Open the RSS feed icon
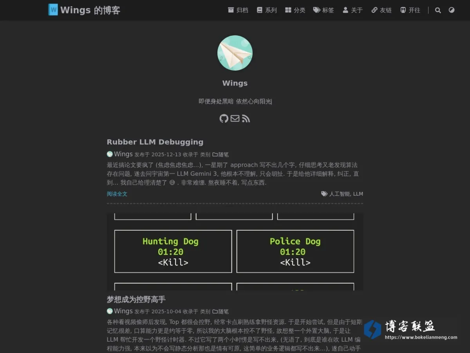Screen dimensions: 470x353 point(246,118)
